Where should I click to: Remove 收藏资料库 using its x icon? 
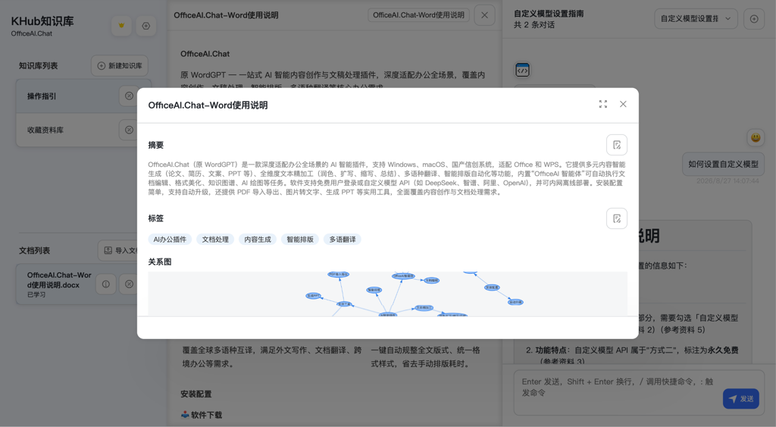pos(129,130)
